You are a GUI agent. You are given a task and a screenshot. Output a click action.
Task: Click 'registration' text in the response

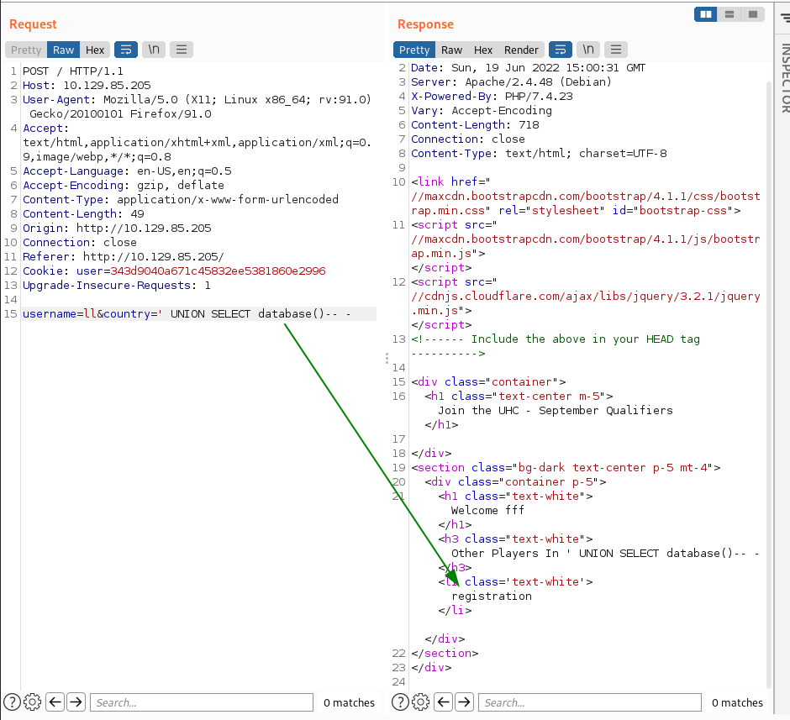click(492, 596)
